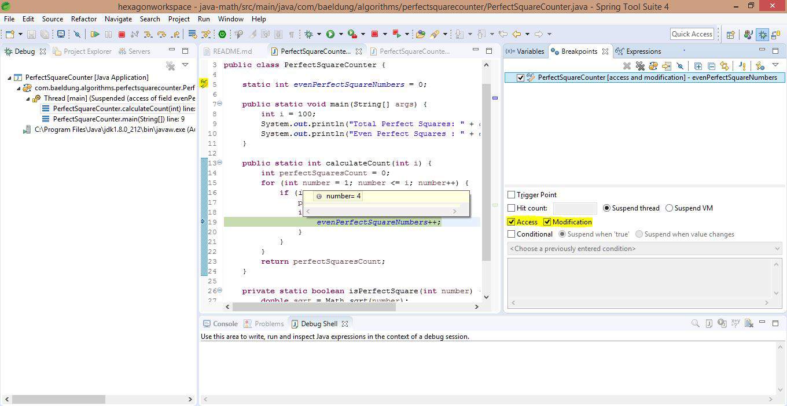787x406 pixels.
Task: Click Skip All Breakpoints in main toolbar
Action: 76,35
